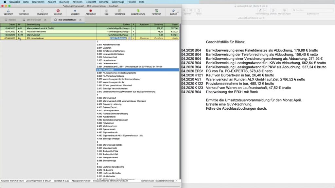Collapse the account dropdown in Buchen cell

point(129,38)
